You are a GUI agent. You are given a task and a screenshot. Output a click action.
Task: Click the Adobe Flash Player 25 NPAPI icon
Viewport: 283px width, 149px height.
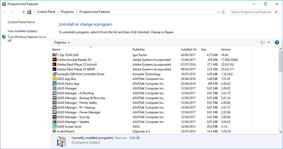[x=55, y=69]
